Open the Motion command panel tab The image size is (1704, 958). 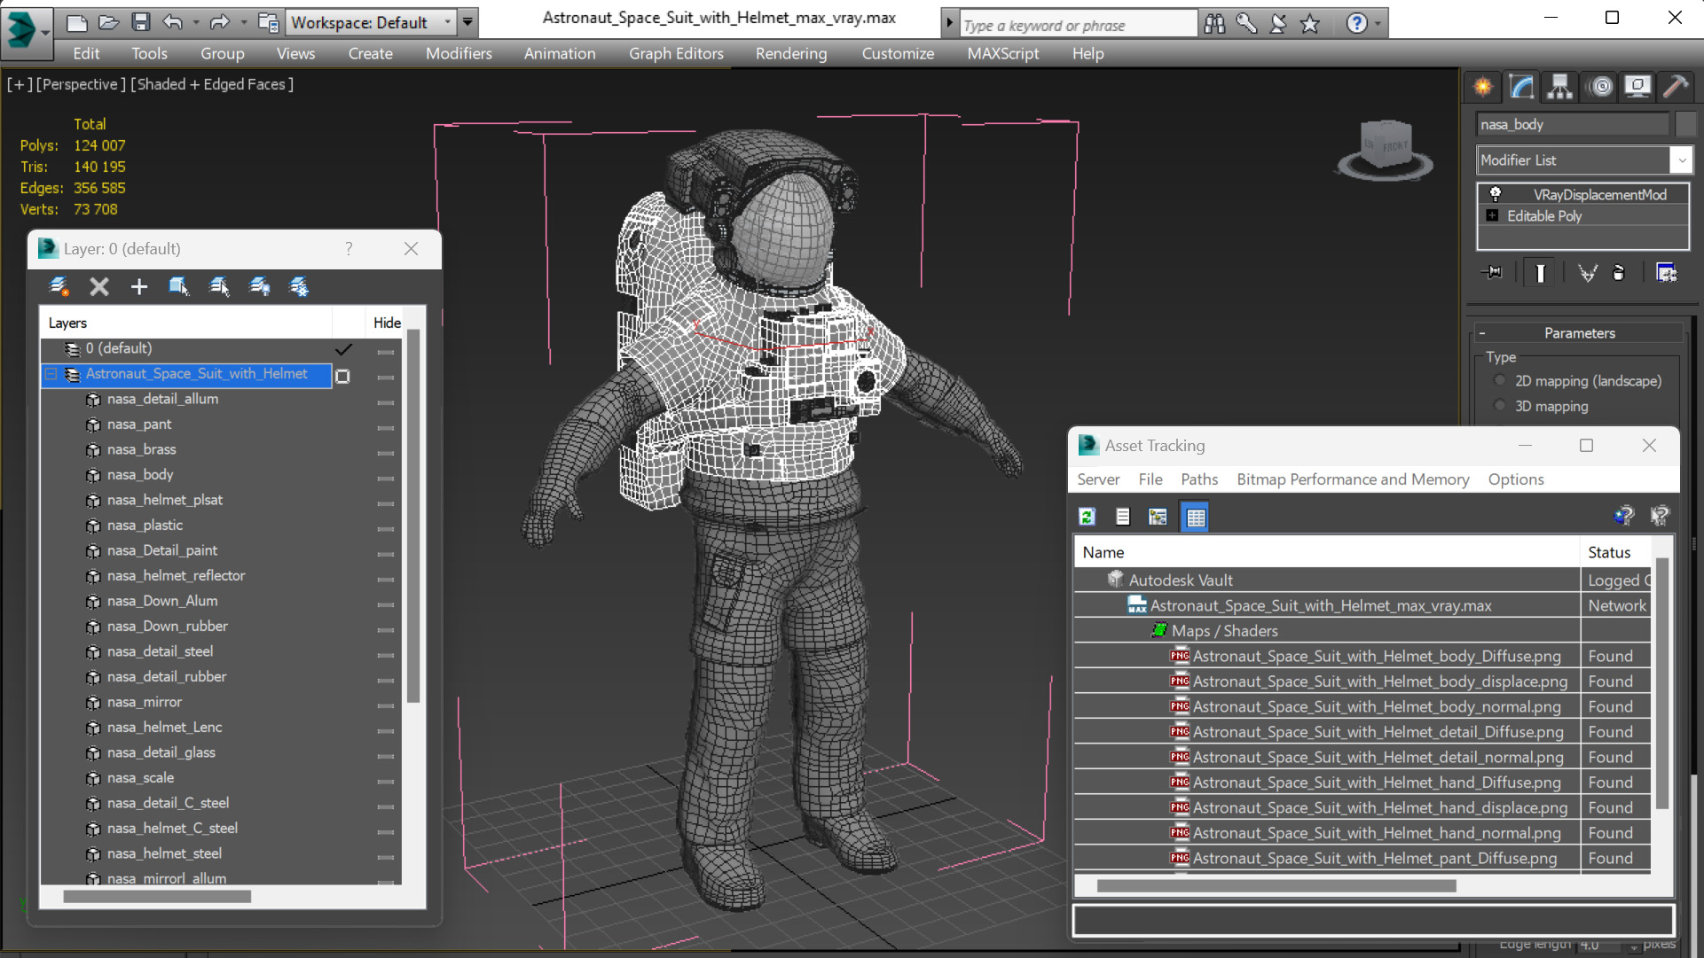point(1600,86)
